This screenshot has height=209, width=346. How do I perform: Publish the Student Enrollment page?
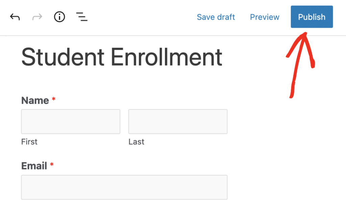click(x=311, y=17)
